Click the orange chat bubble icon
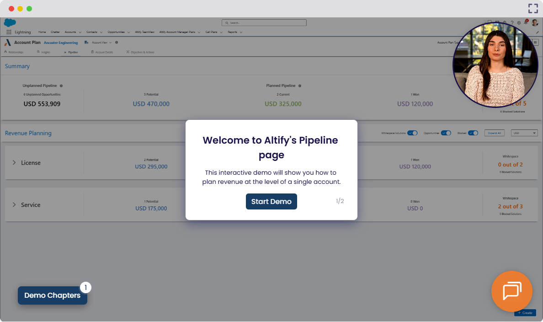Screen dimensions: 543x322 pyautogui.click(x=511, y=291)
